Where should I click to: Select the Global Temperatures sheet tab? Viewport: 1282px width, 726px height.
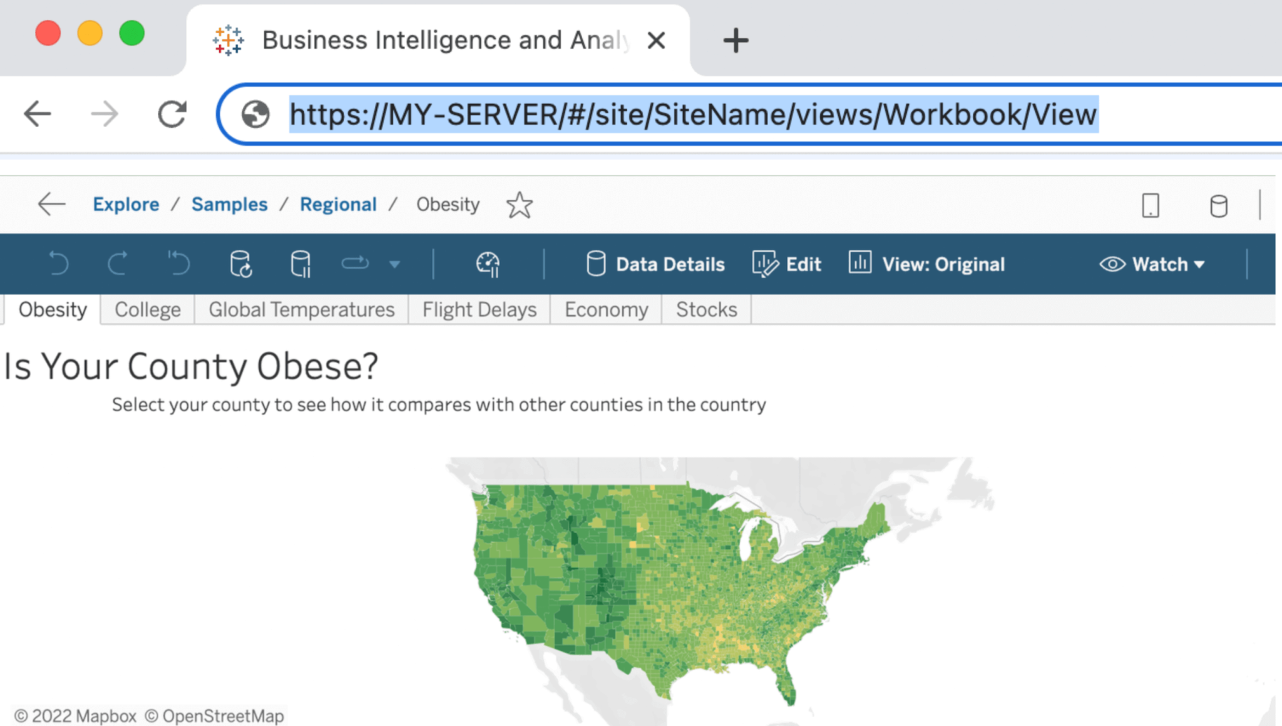(301, 309)
